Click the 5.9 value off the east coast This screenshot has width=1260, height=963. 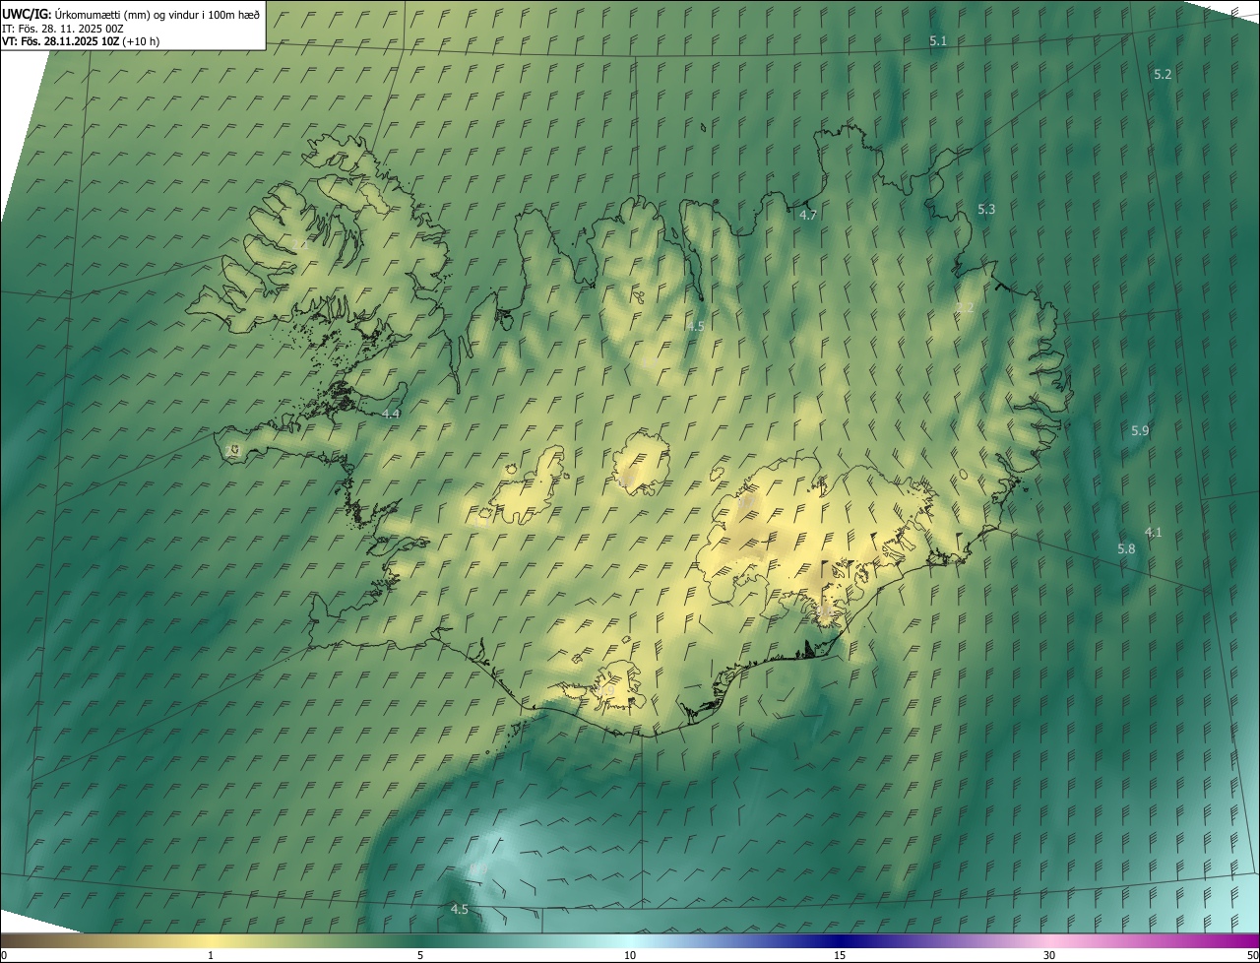tap(1140, 431)
